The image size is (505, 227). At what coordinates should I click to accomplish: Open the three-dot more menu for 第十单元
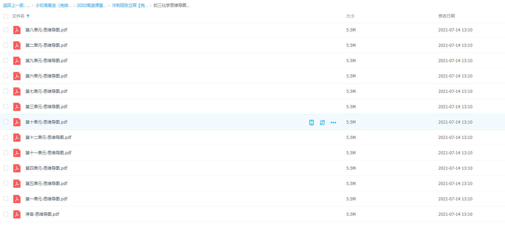click(333, 123)
